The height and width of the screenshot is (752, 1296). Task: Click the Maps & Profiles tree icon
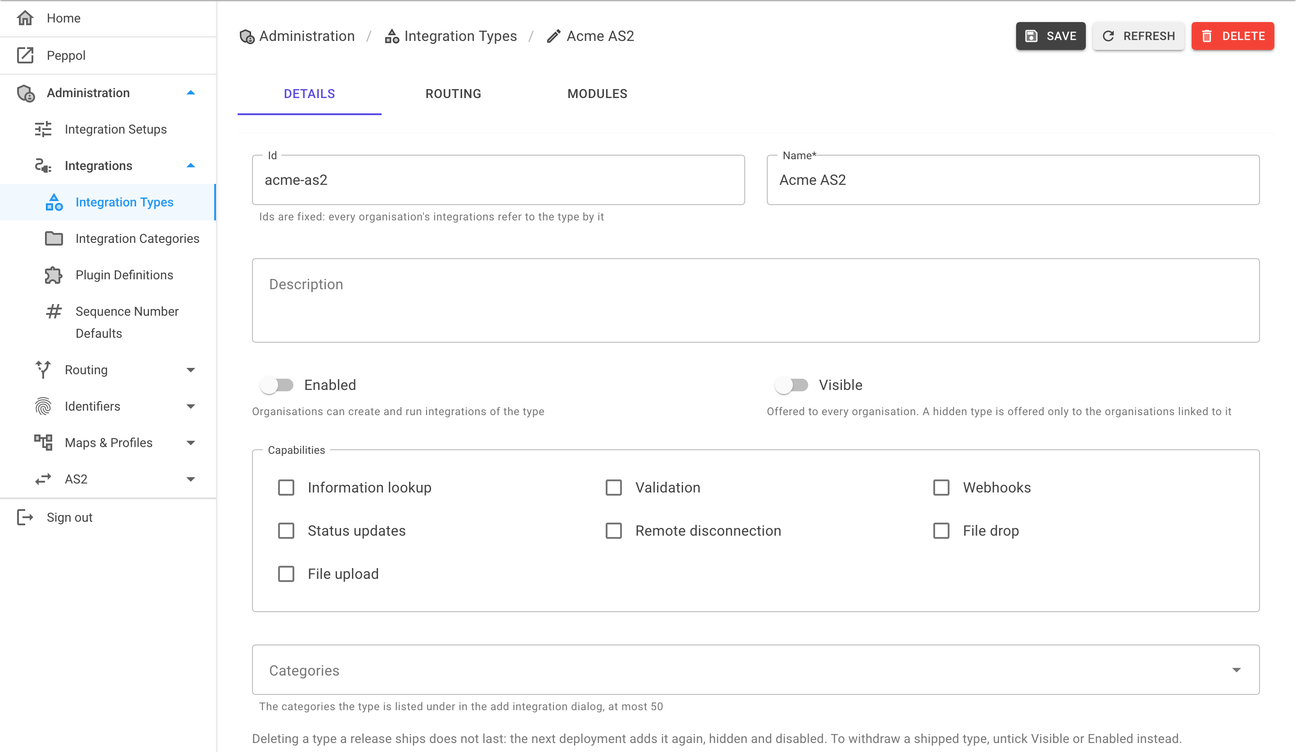tap(43, 443)
